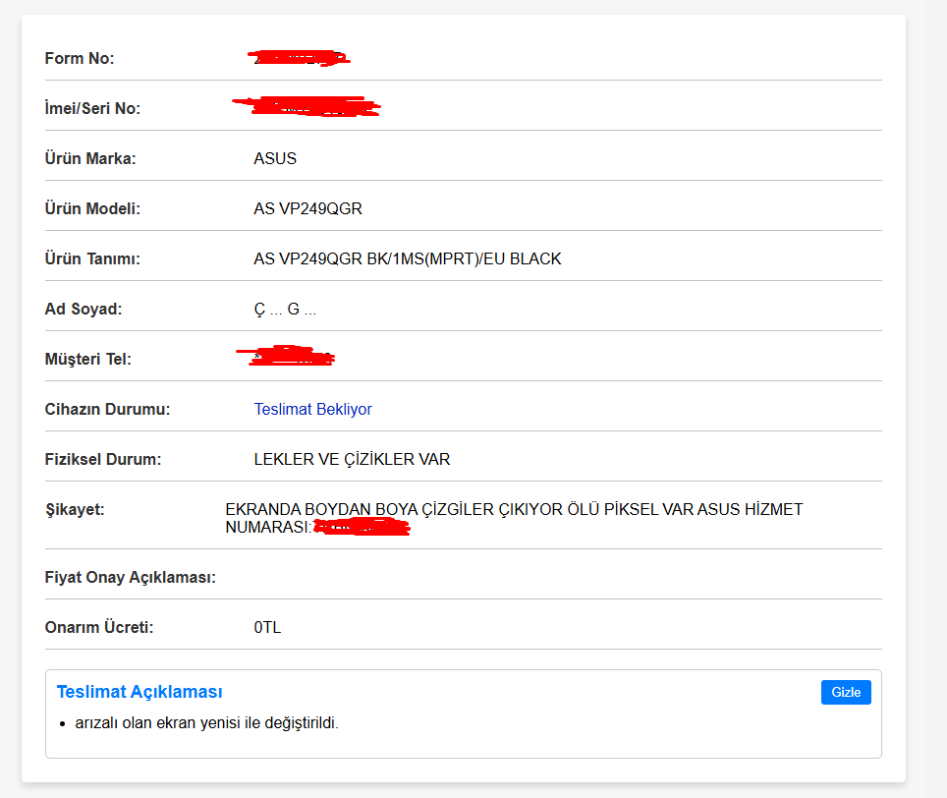The width and height of the screenshot is (947, 798).
Task: Click the İmei/Seri No: label
Action: [92, 108]
